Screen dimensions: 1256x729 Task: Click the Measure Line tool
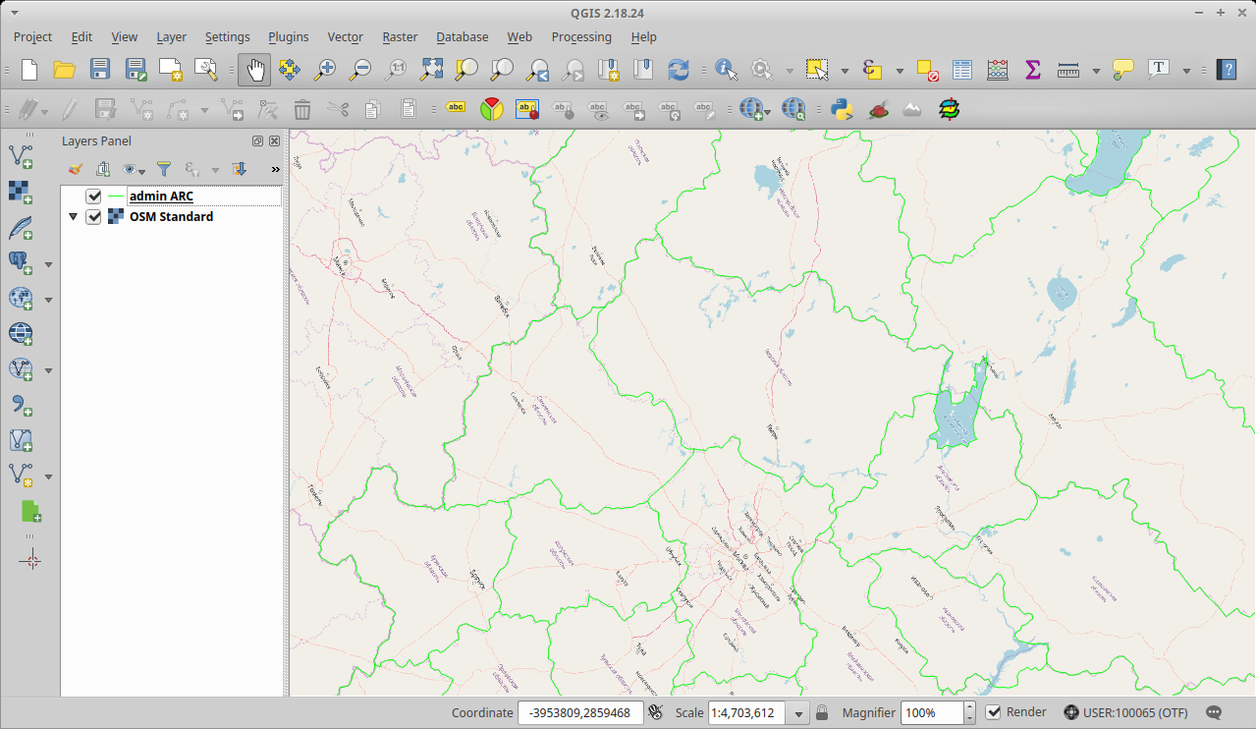point(1066,70)
